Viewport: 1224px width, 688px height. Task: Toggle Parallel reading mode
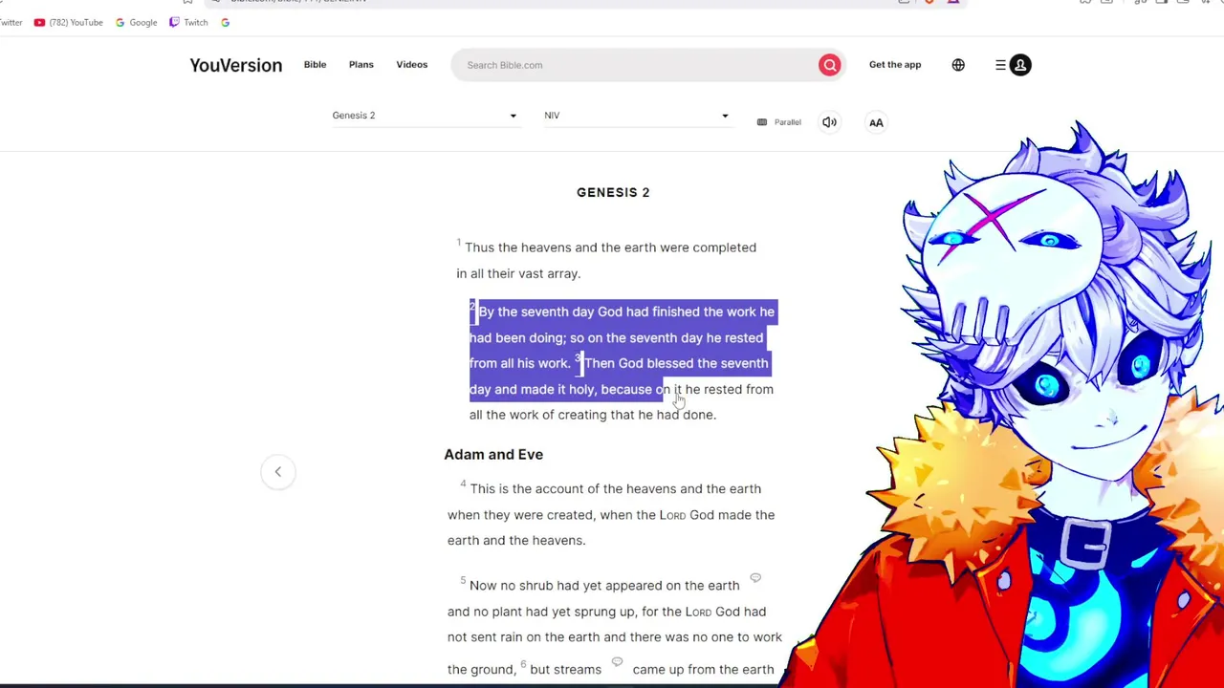tap(779, 122)
